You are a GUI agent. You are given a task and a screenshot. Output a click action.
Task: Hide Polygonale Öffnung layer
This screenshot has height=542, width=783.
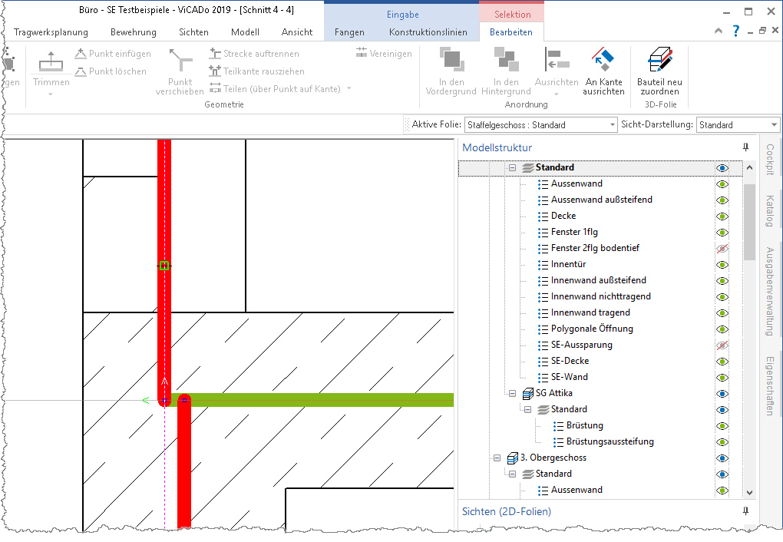[722, 329]
